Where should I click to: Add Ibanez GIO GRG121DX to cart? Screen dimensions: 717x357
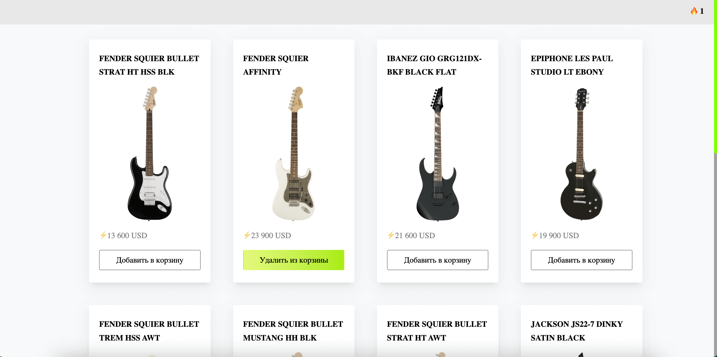[438, 260]
